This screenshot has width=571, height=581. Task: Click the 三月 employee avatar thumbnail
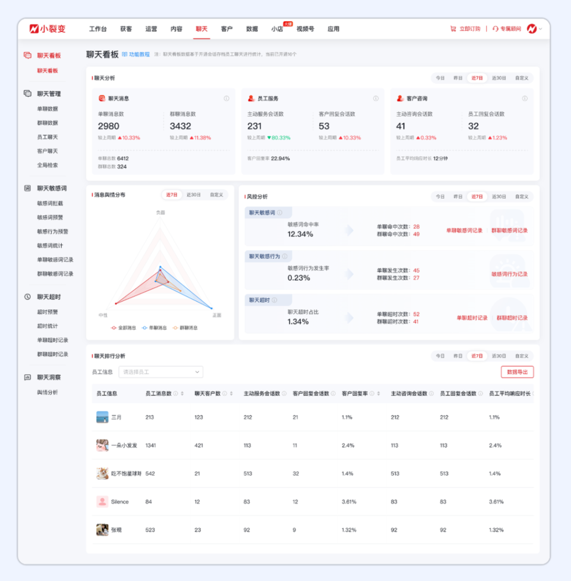[x=102, y=417]
